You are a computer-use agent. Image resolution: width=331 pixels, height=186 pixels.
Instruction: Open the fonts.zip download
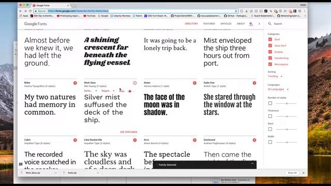point(72,173)
